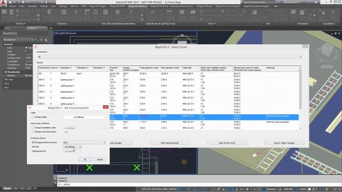
Task: Click the Cable type column header
Action: coord(191,69)
